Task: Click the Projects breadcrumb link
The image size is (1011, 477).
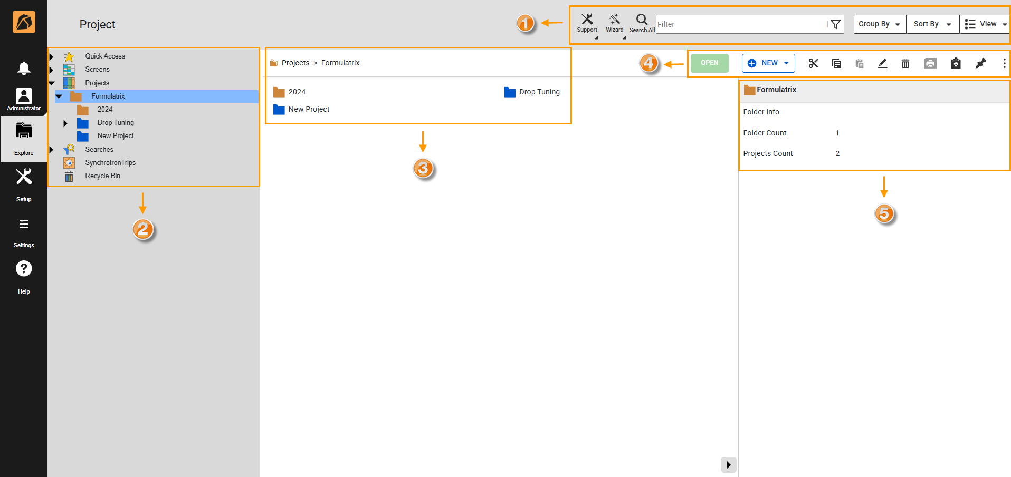Action: coord(295,63)
